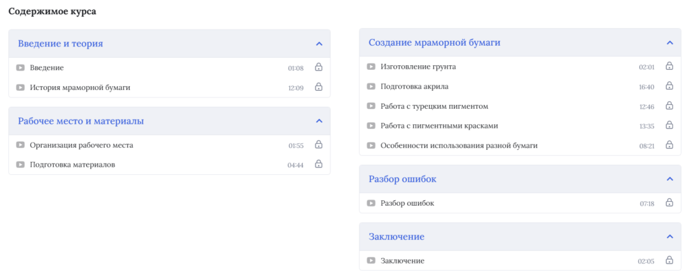Click the lock icon for Подготовка акрила
689x279 pixels.
coord(669,86)
